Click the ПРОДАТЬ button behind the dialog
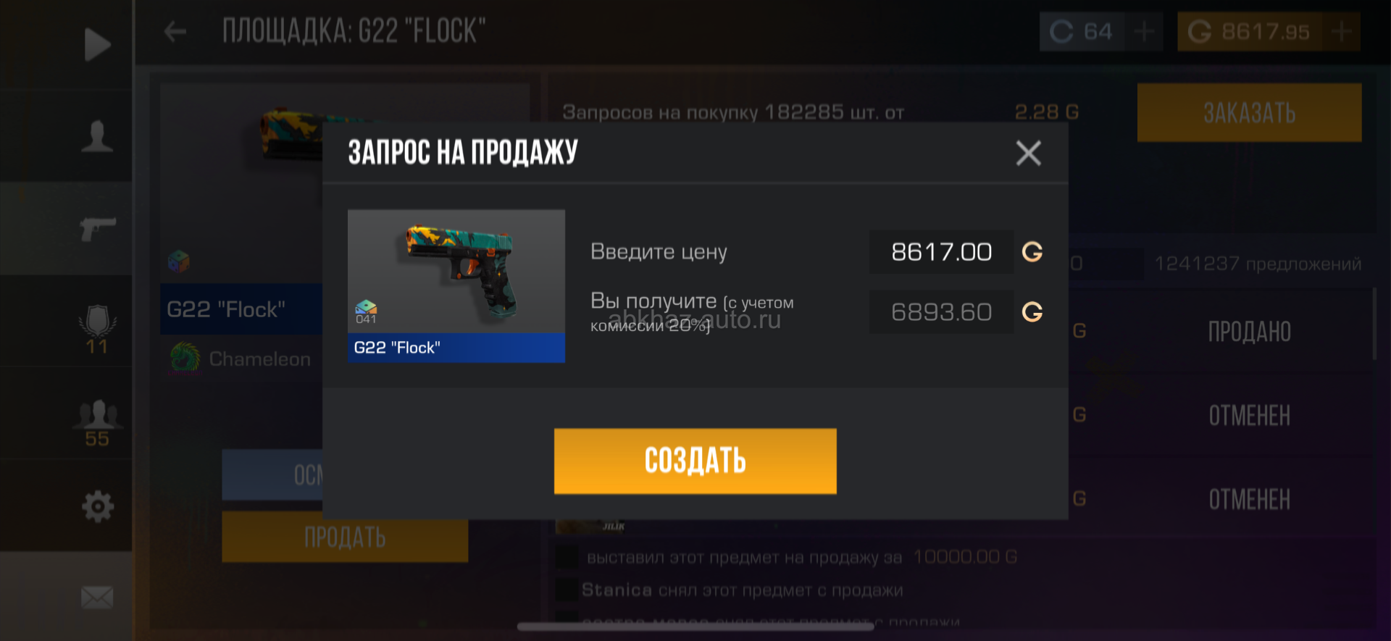This screenshot has width=1391, height=641. coord(345,537)
